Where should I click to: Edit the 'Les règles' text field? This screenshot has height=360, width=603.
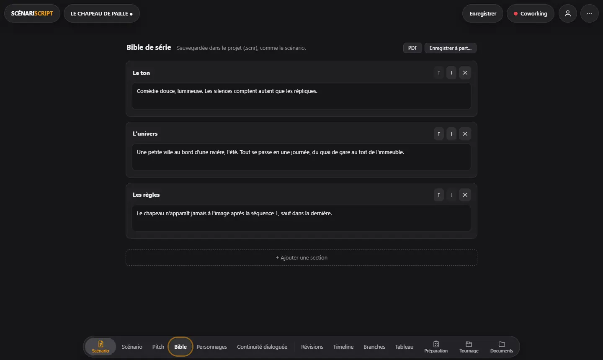301,218
